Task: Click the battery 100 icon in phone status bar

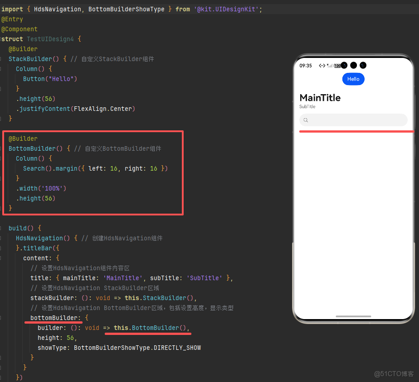Action: [337, 66]
